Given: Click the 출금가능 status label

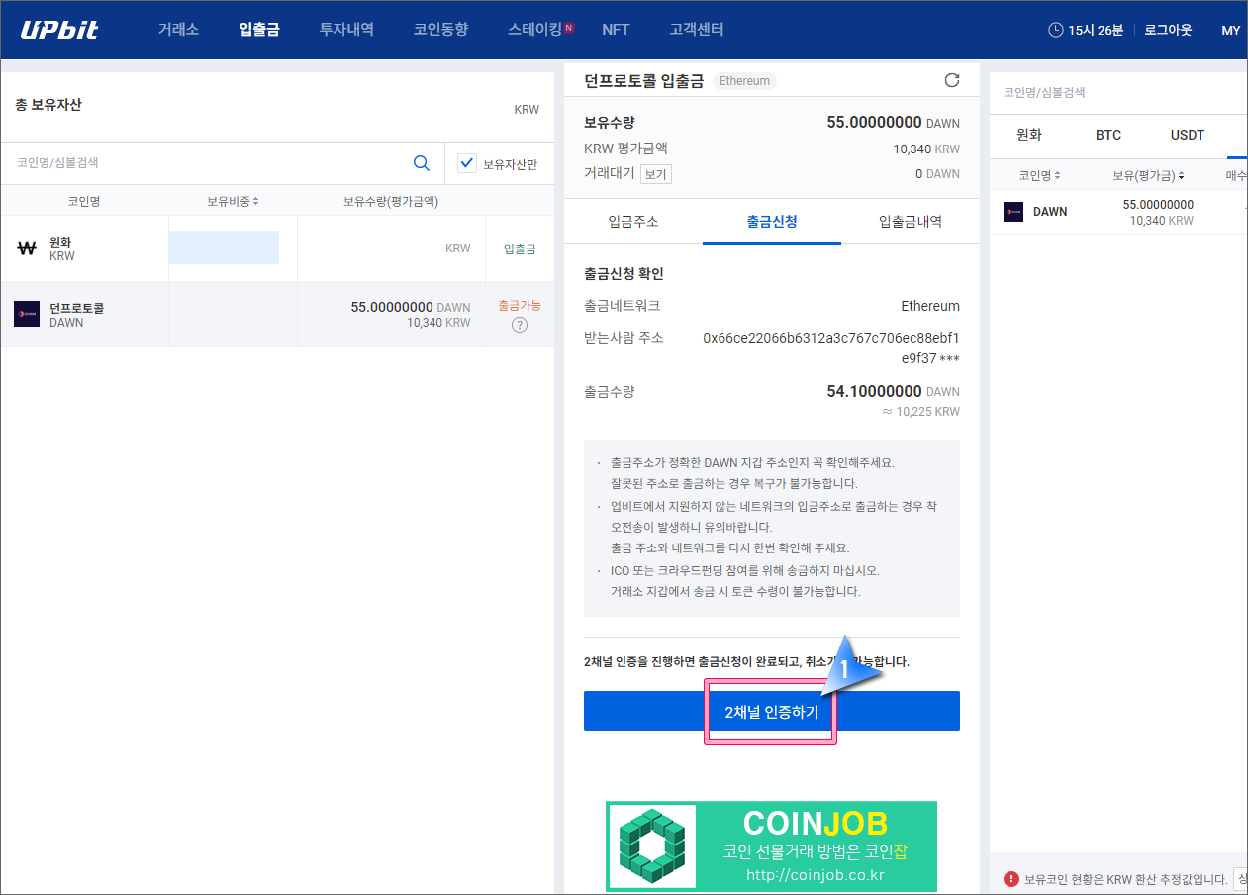Looking at the screenshot, I should click(520, 305).
